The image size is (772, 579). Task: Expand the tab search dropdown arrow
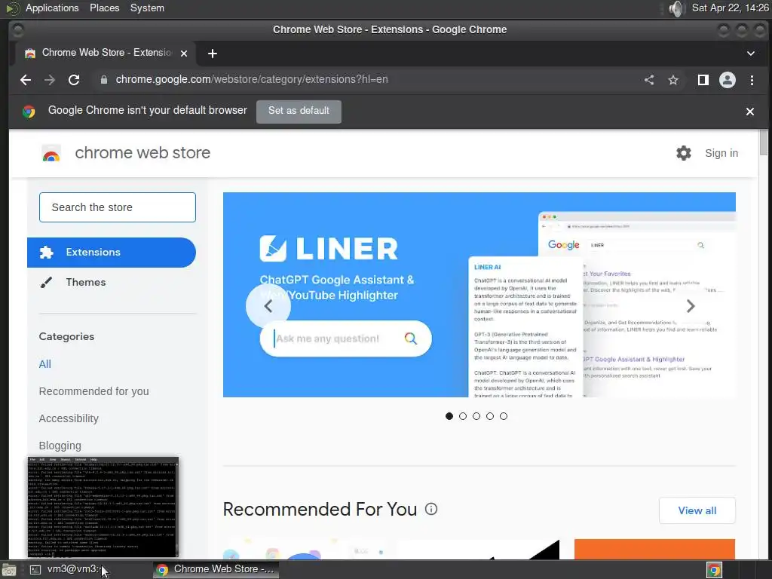tap(751, 54)
